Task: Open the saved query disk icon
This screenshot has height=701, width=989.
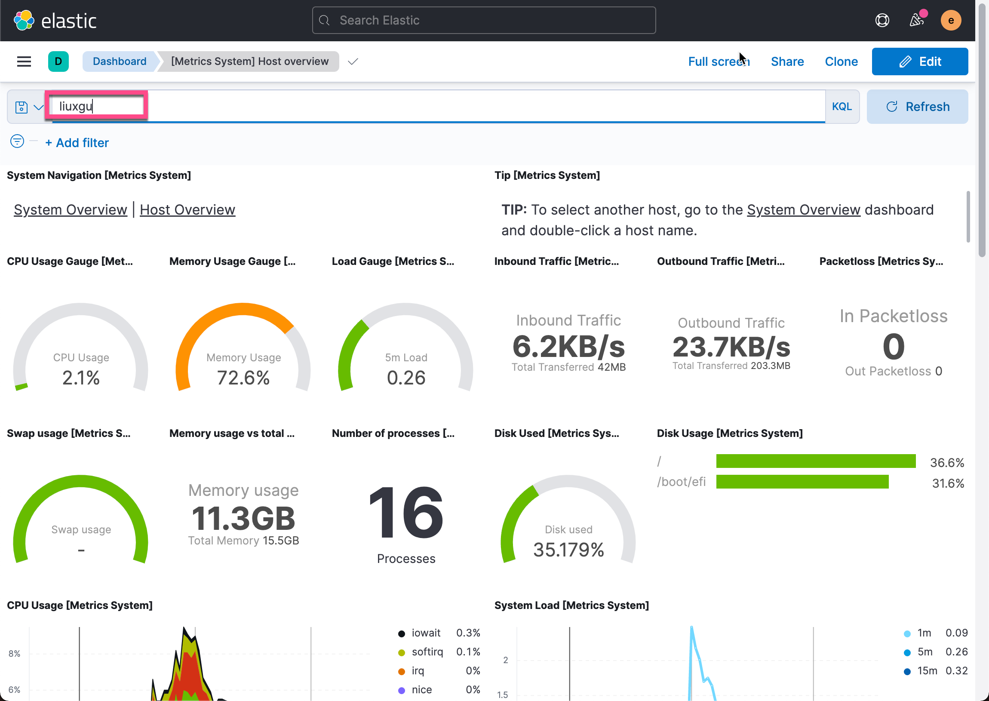Action: (x=21, y=107)
